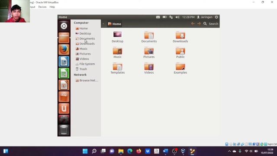Viewport: 277px width, 156px height.
Task: Open Windows taskbar search
Action: click(94, 151)
